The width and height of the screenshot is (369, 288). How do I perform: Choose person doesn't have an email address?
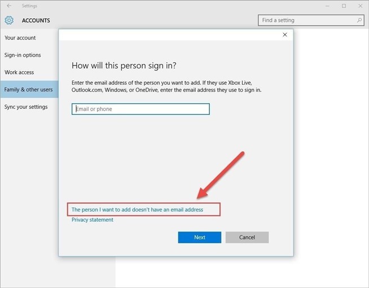[x=137, y=210]
